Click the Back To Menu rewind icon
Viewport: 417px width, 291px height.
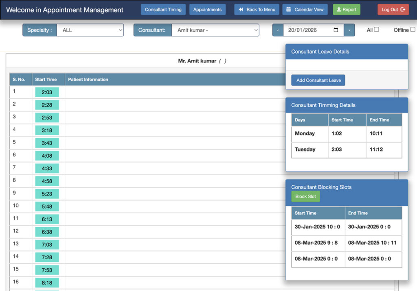(x=241, y=10)
